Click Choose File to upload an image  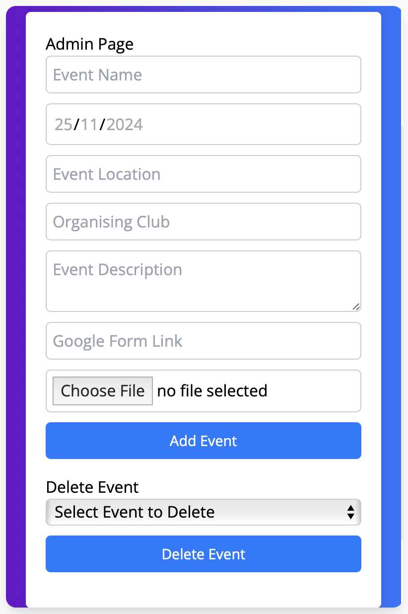[102, 391]
